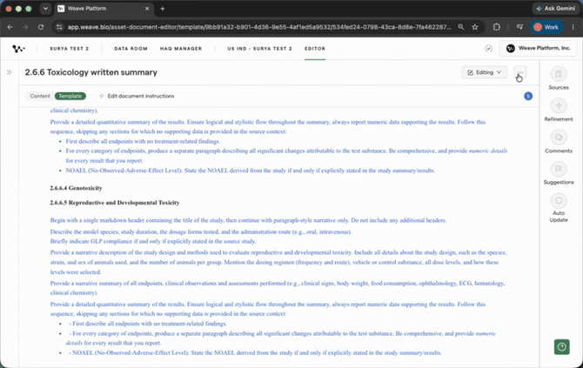
Task: Open the Comments panel icon
Action: tap(559, 137)
